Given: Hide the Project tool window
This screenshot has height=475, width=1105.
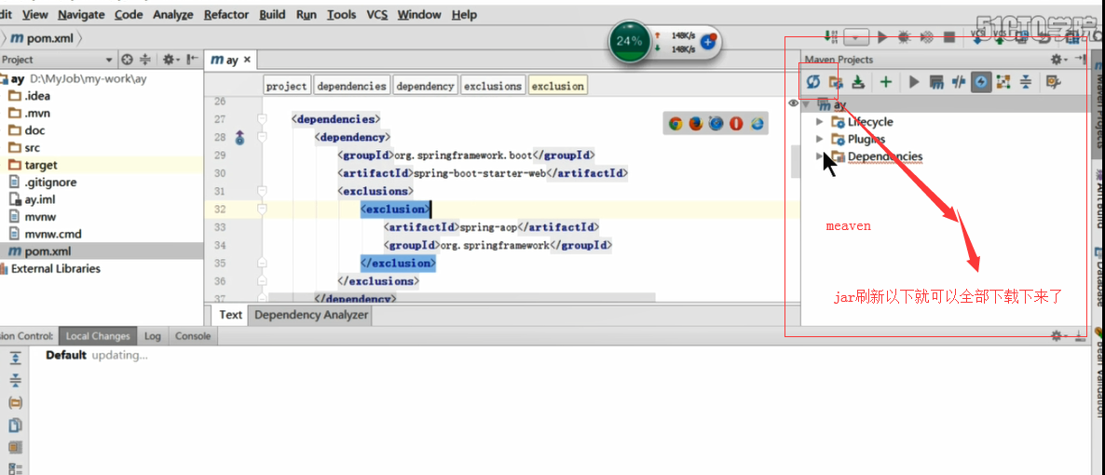Looking at the screenshot, I should click(x=192, y=60).
